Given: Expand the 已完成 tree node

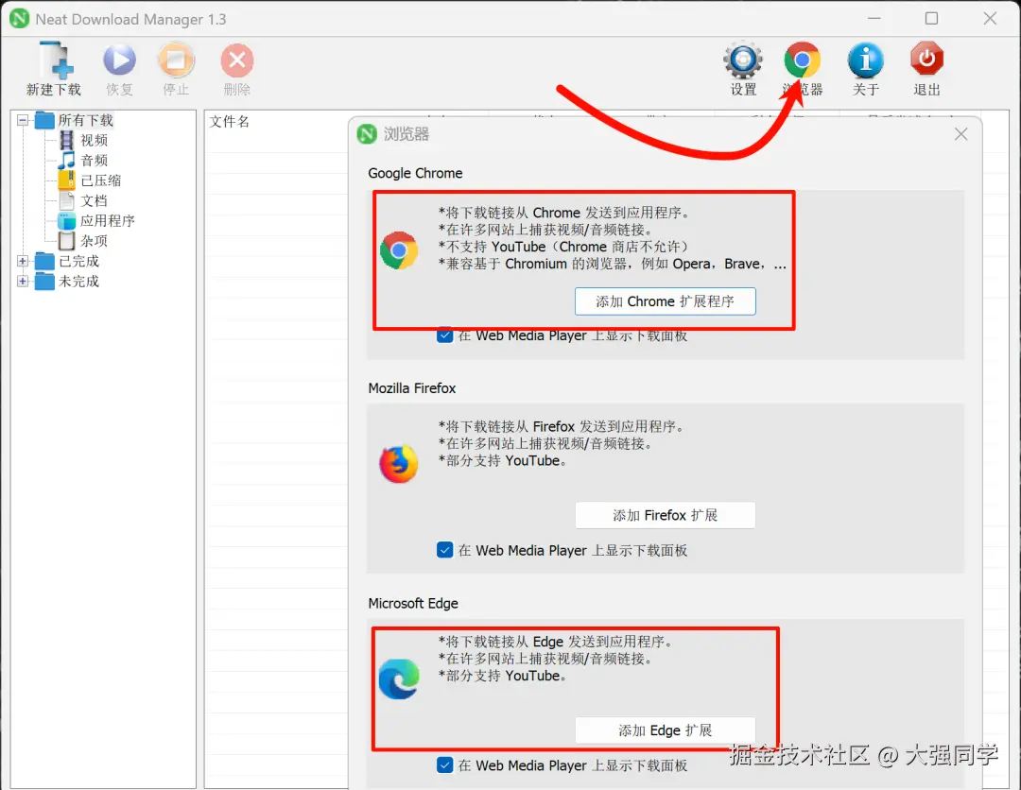Looking at the screenshot, I should pyautogui.click(x=23, y=261).
